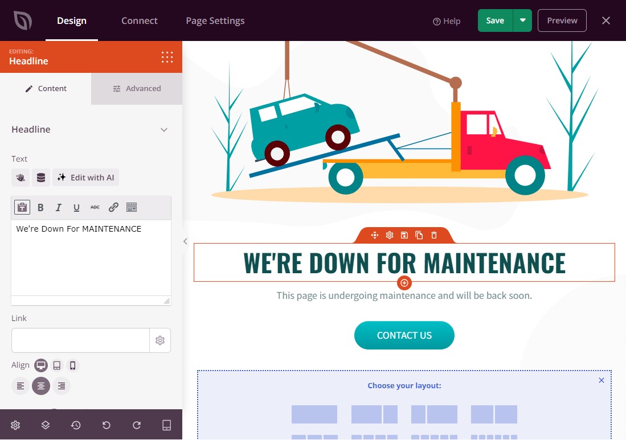Insert a link from the editor toolbar
Viewport: 626px width, 440px height.
(113, 207)
